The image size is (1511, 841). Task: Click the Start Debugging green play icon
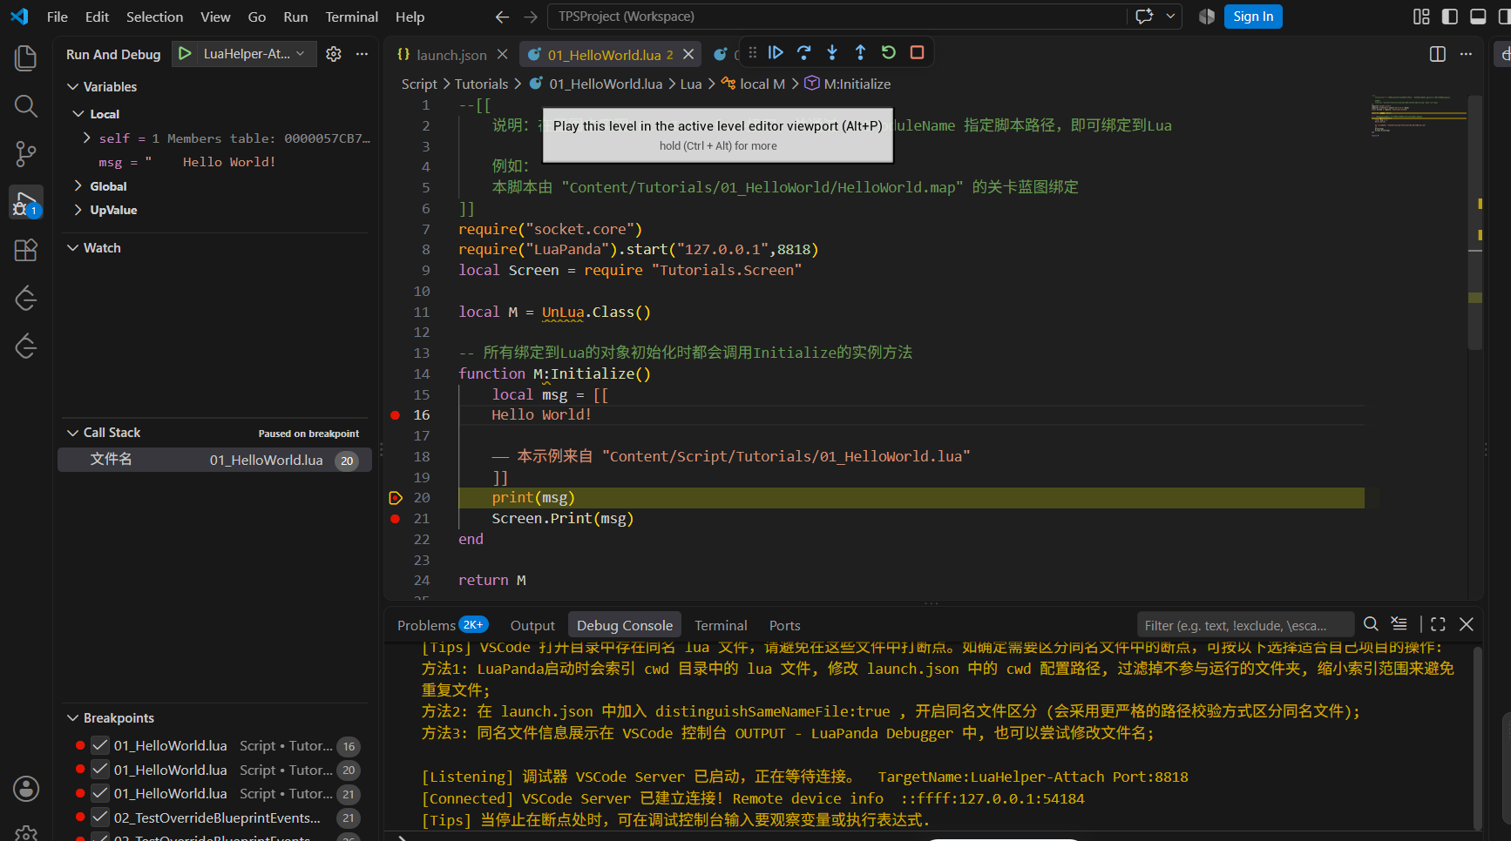[x=185, y=54]
